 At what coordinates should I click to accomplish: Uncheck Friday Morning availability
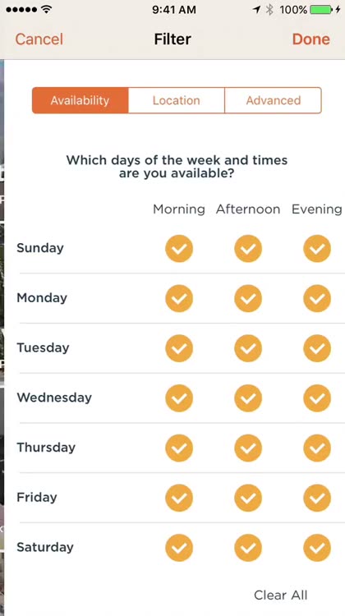179,498
